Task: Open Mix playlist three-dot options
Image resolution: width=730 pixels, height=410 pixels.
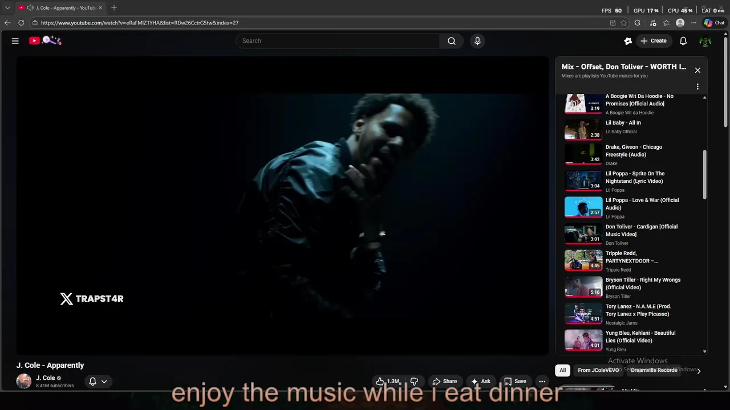Action: 697,87
